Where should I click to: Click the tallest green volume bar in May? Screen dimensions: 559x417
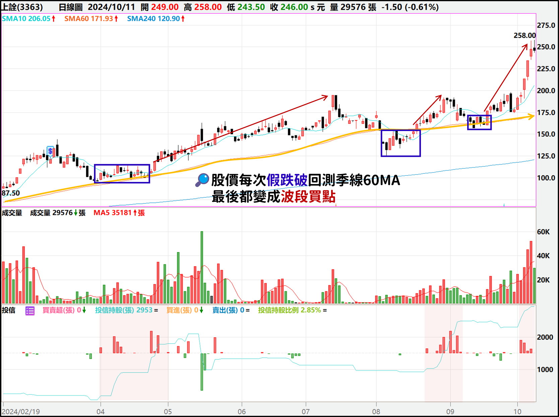202,267
